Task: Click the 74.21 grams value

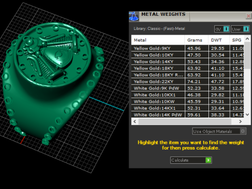Action: pos(194,82)
